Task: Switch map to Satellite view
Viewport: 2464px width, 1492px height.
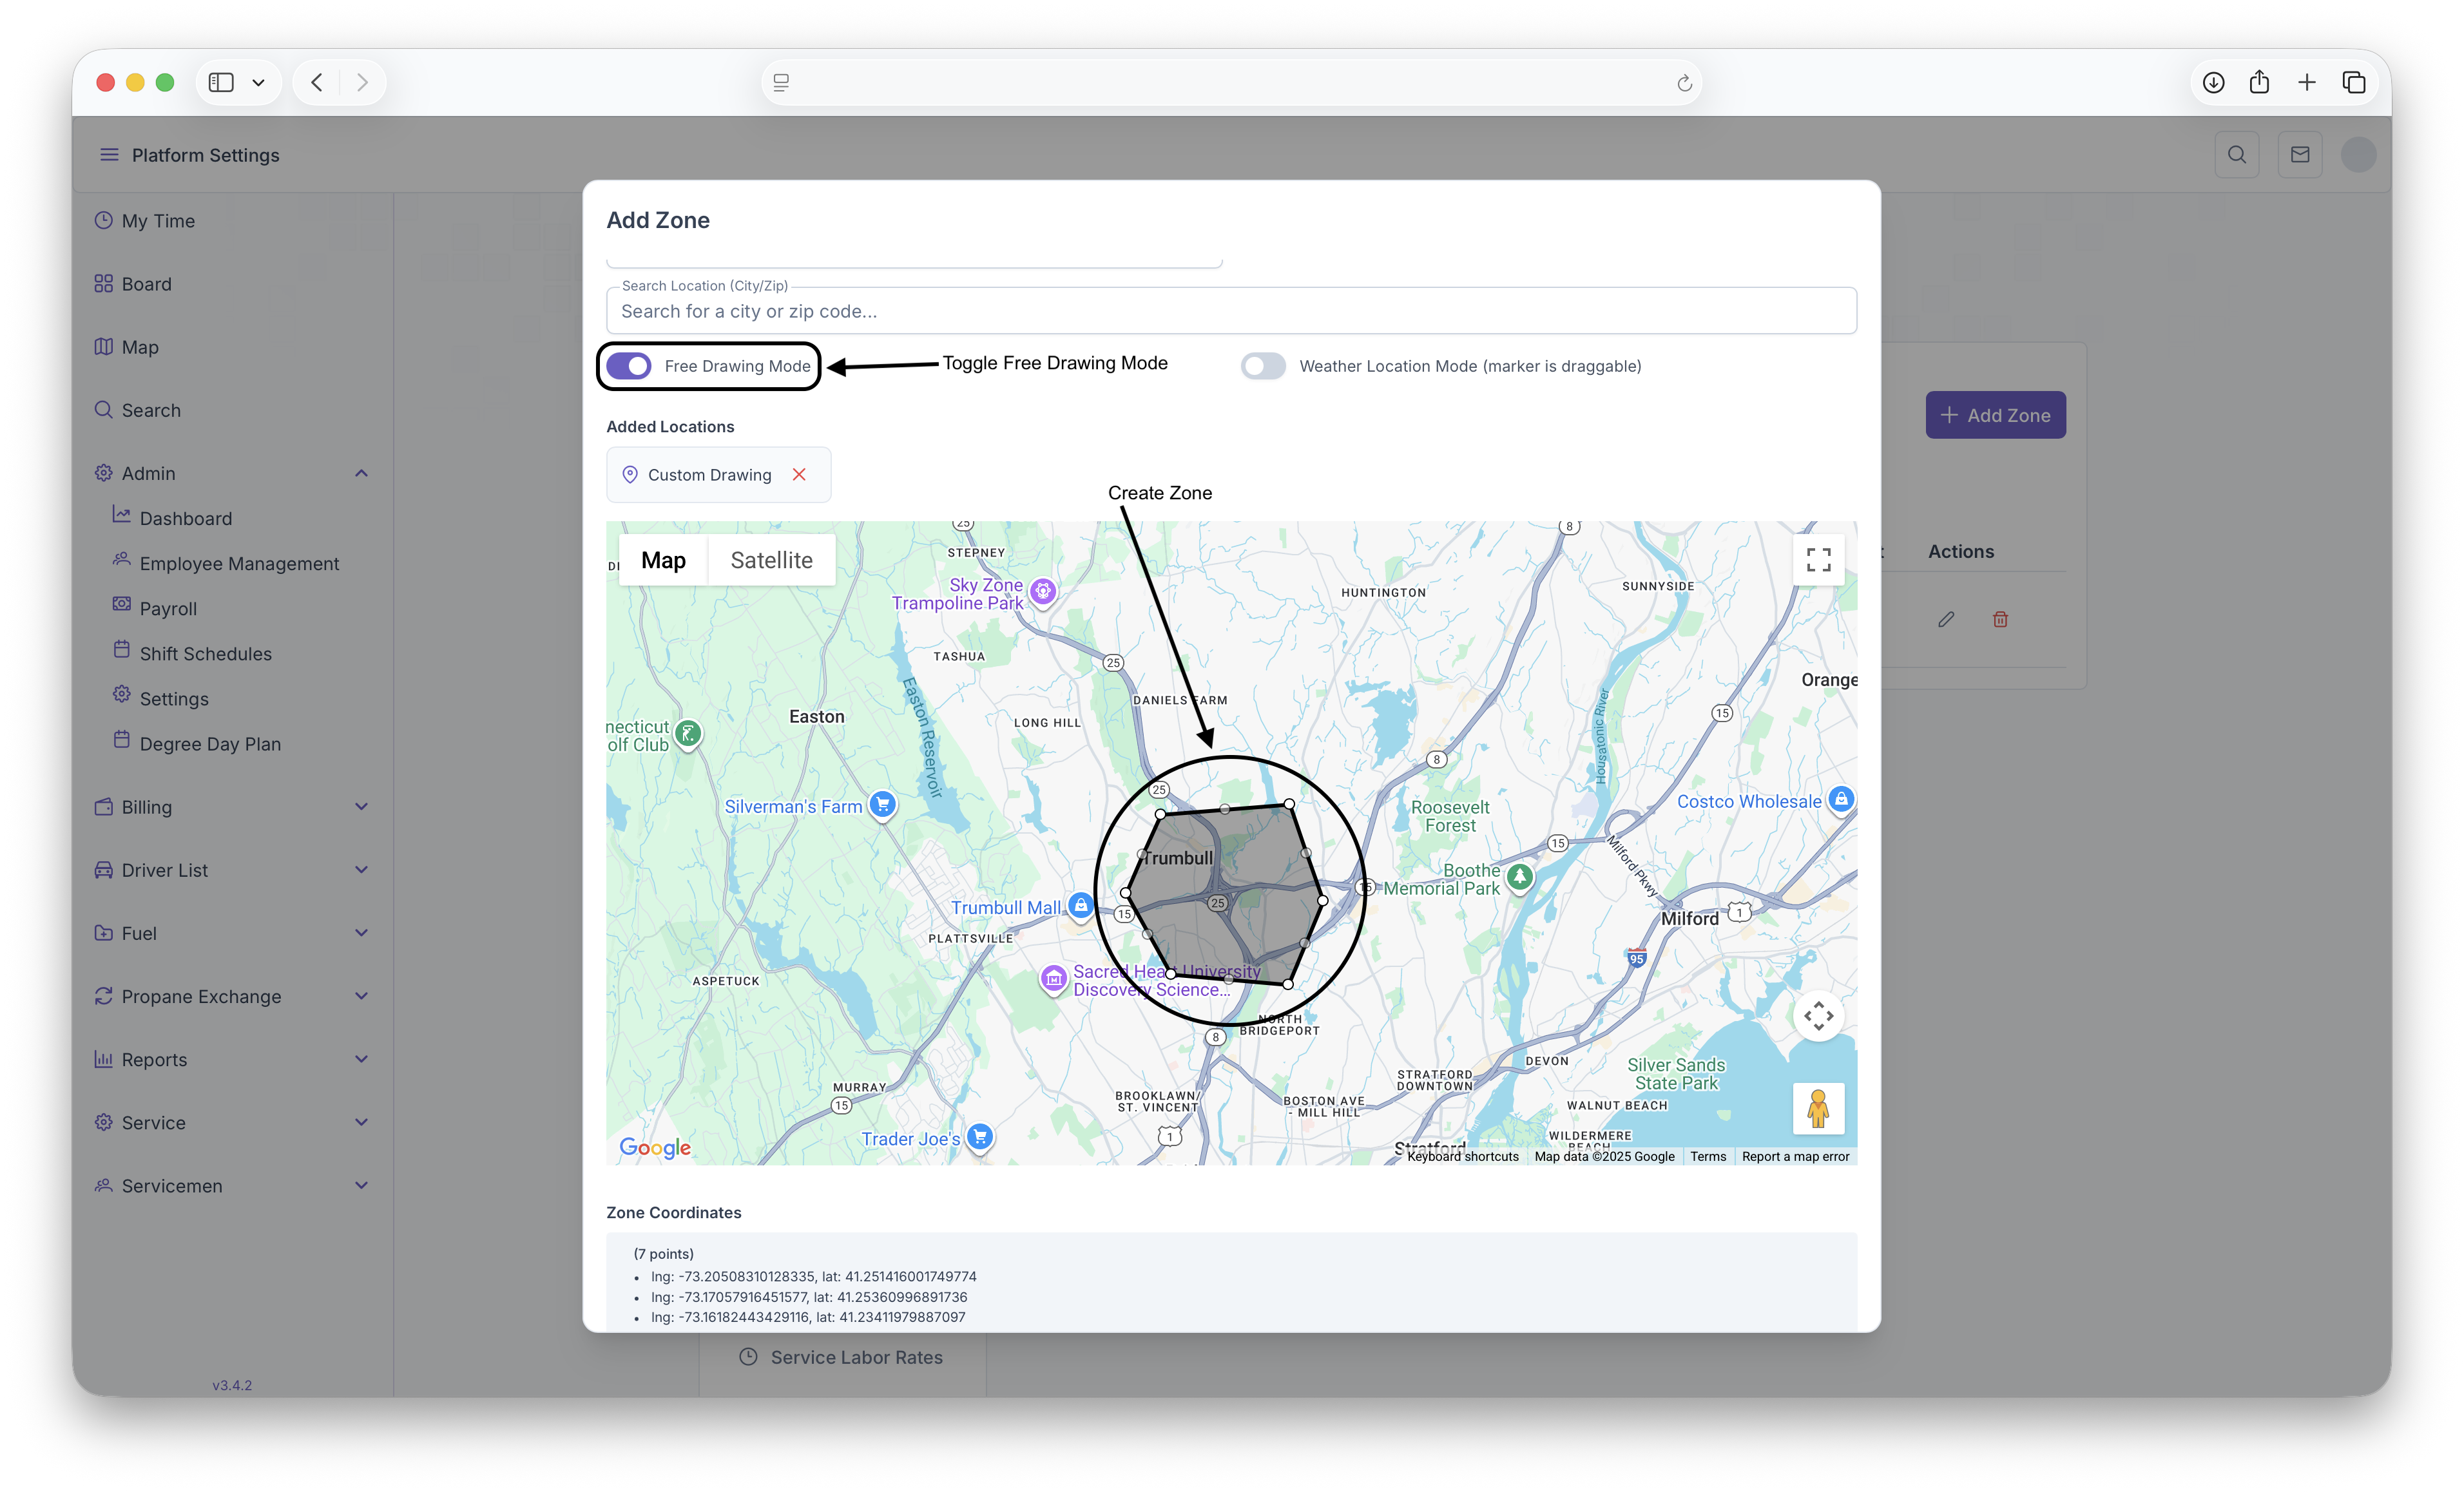Action: click(771, 560)
